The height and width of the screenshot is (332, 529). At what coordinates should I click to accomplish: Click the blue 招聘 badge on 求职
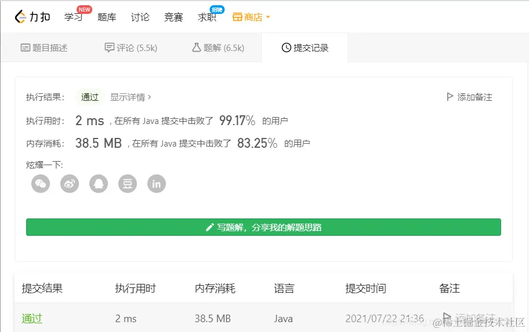tap(217, 9)
